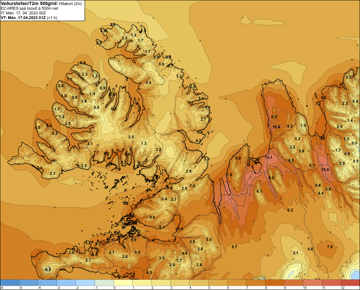
Task: Click the "IT: Mán. 17. 04. 2023 00Z" line
Action: pos(23,13)
